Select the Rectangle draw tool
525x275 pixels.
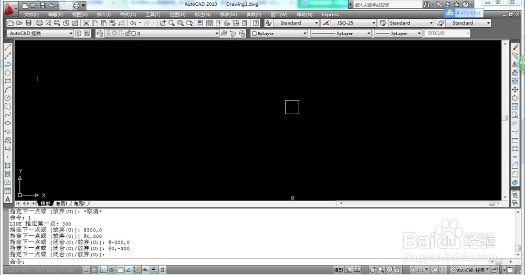(8, 81)
